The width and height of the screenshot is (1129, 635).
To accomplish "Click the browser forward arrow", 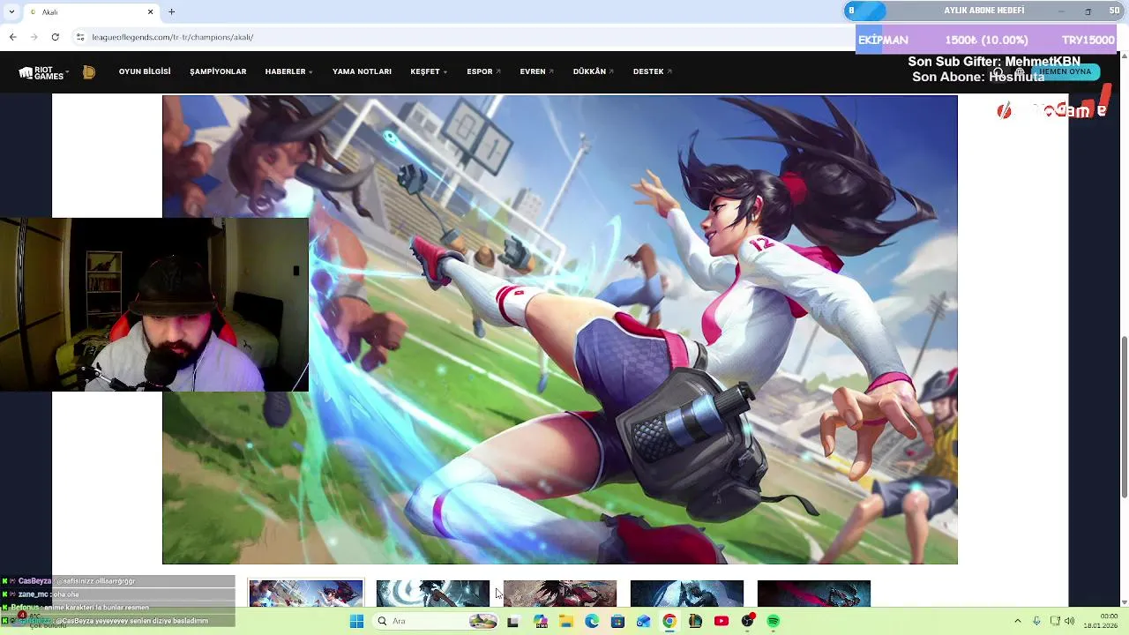I will (x=34, y=37).
